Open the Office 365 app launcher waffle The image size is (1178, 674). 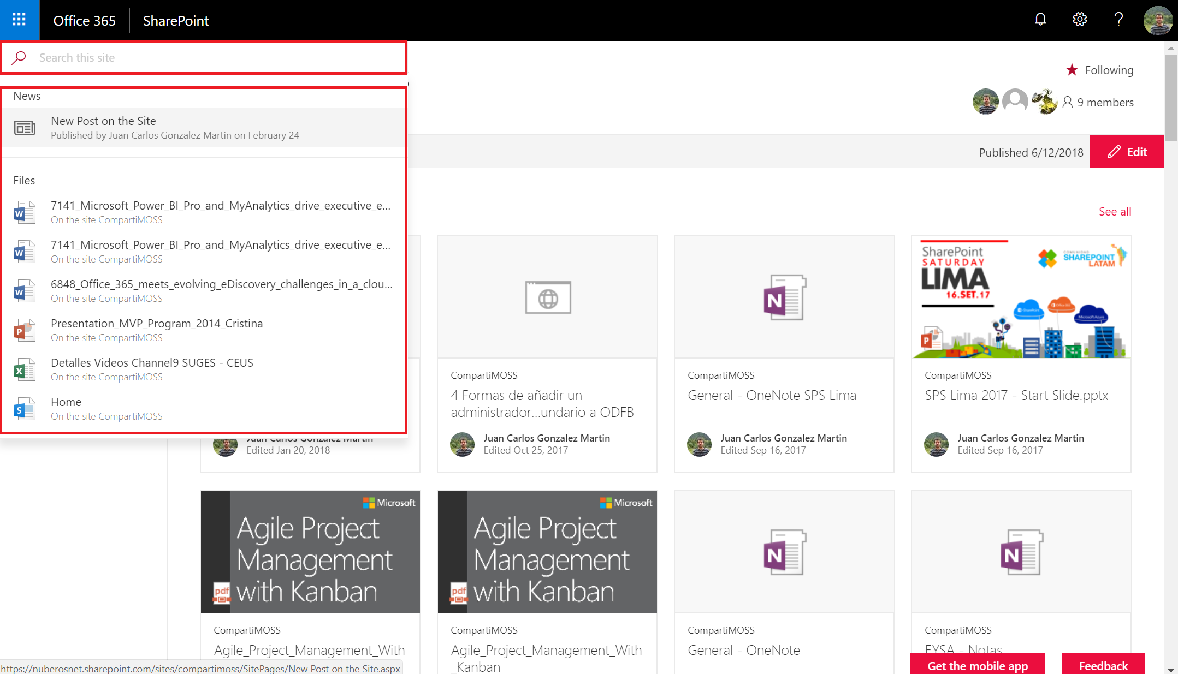tap(19, 20)
